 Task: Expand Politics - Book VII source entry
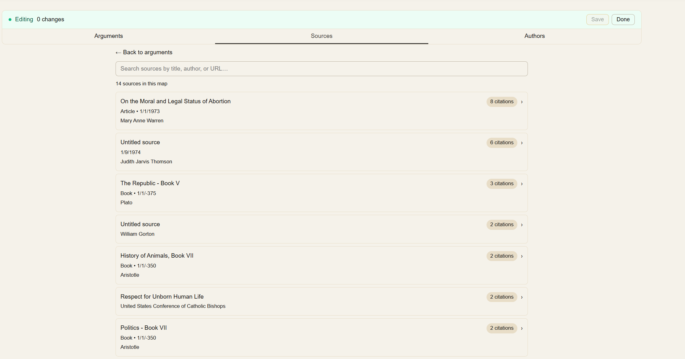pyautogui.click(x=522, y=328)
